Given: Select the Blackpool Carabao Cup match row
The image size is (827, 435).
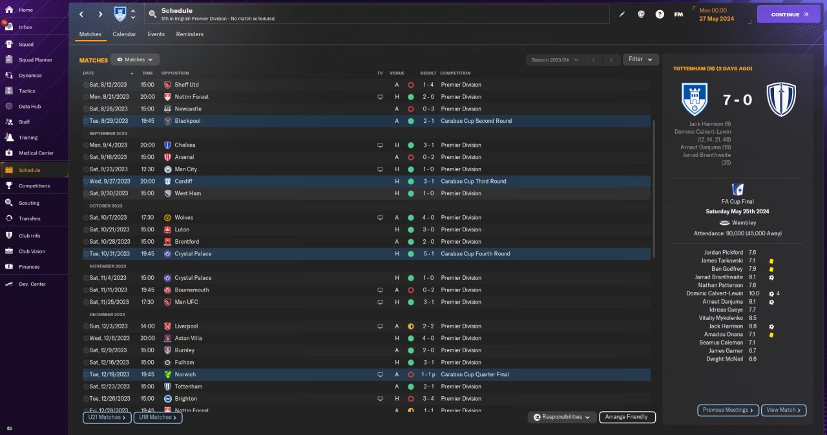Looking at the screenshot, I should [x=366, y=121].
